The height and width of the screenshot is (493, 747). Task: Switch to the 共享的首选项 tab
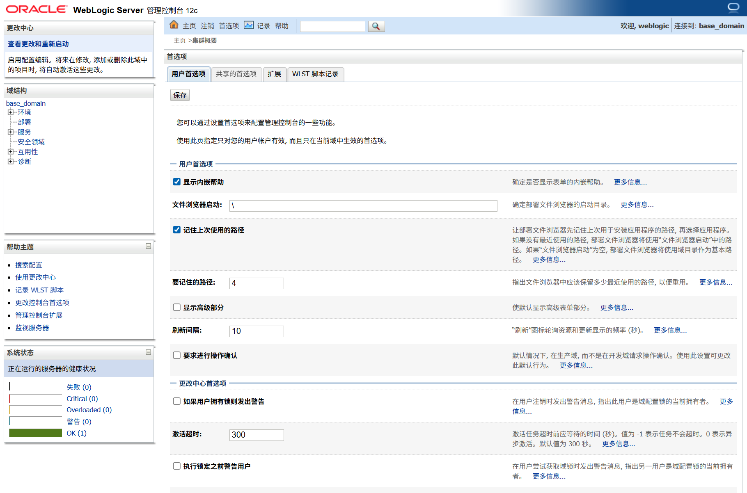(236, 74)
